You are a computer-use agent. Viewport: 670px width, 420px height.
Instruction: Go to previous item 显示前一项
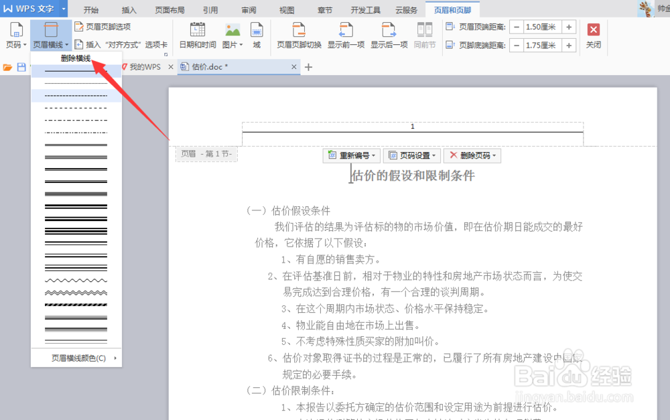pyautogui.click(x=346, y=35)
